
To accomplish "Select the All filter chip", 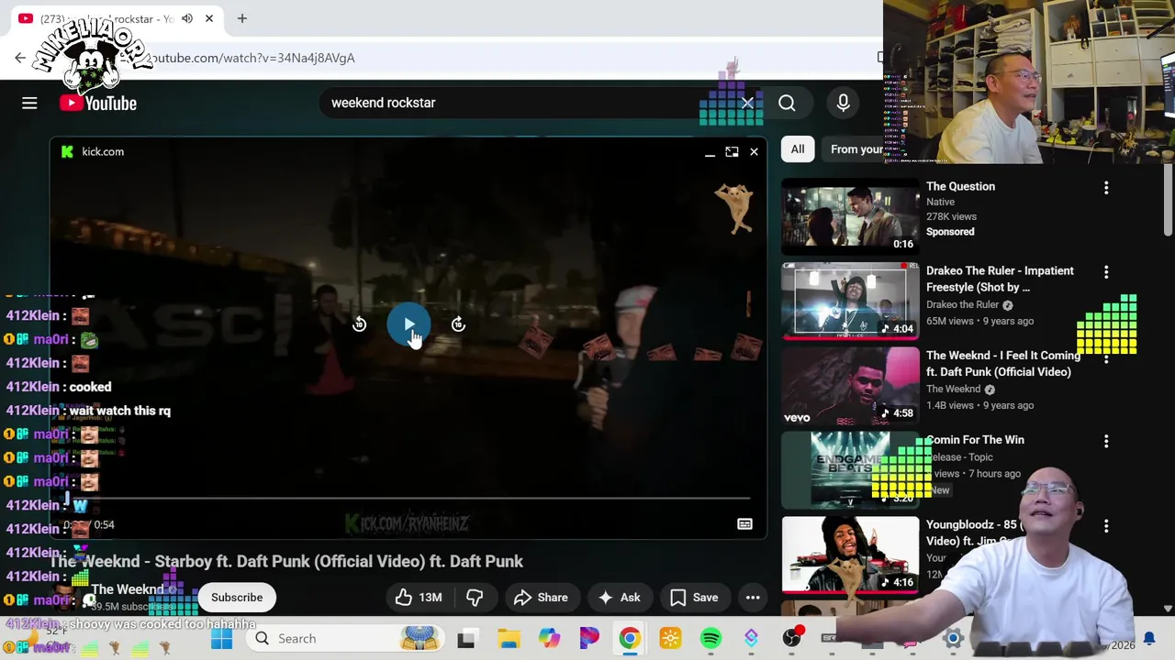I will pyautogui.click(x=798, y=149).
